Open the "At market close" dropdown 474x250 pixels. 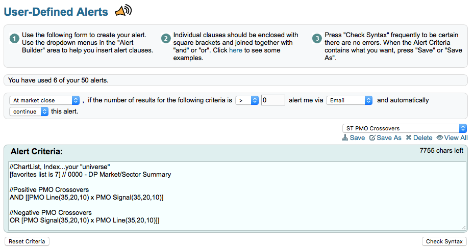[x=45, y=100]
